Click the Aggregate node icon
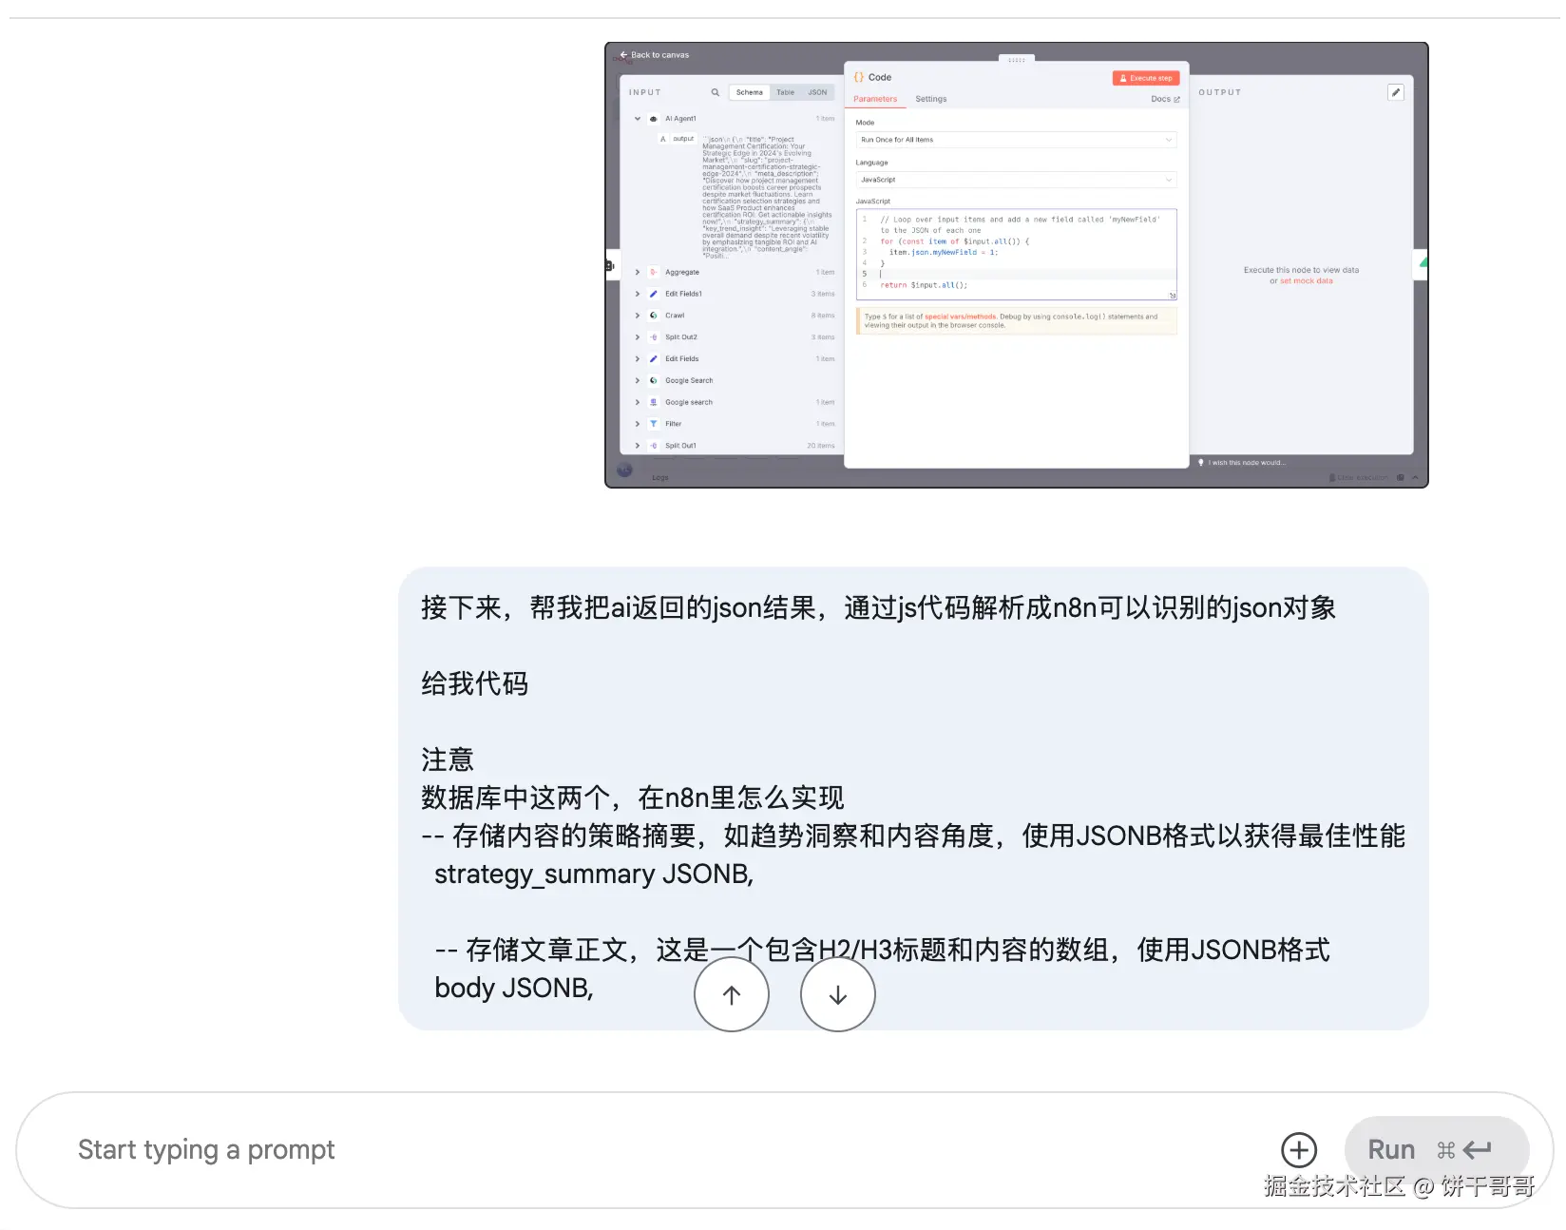 click(653, 272)
